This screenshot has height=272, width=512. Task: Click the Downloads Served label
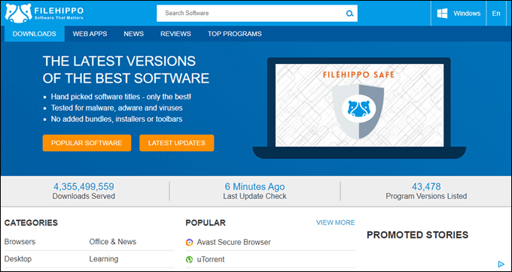click(x=84, y=196)
